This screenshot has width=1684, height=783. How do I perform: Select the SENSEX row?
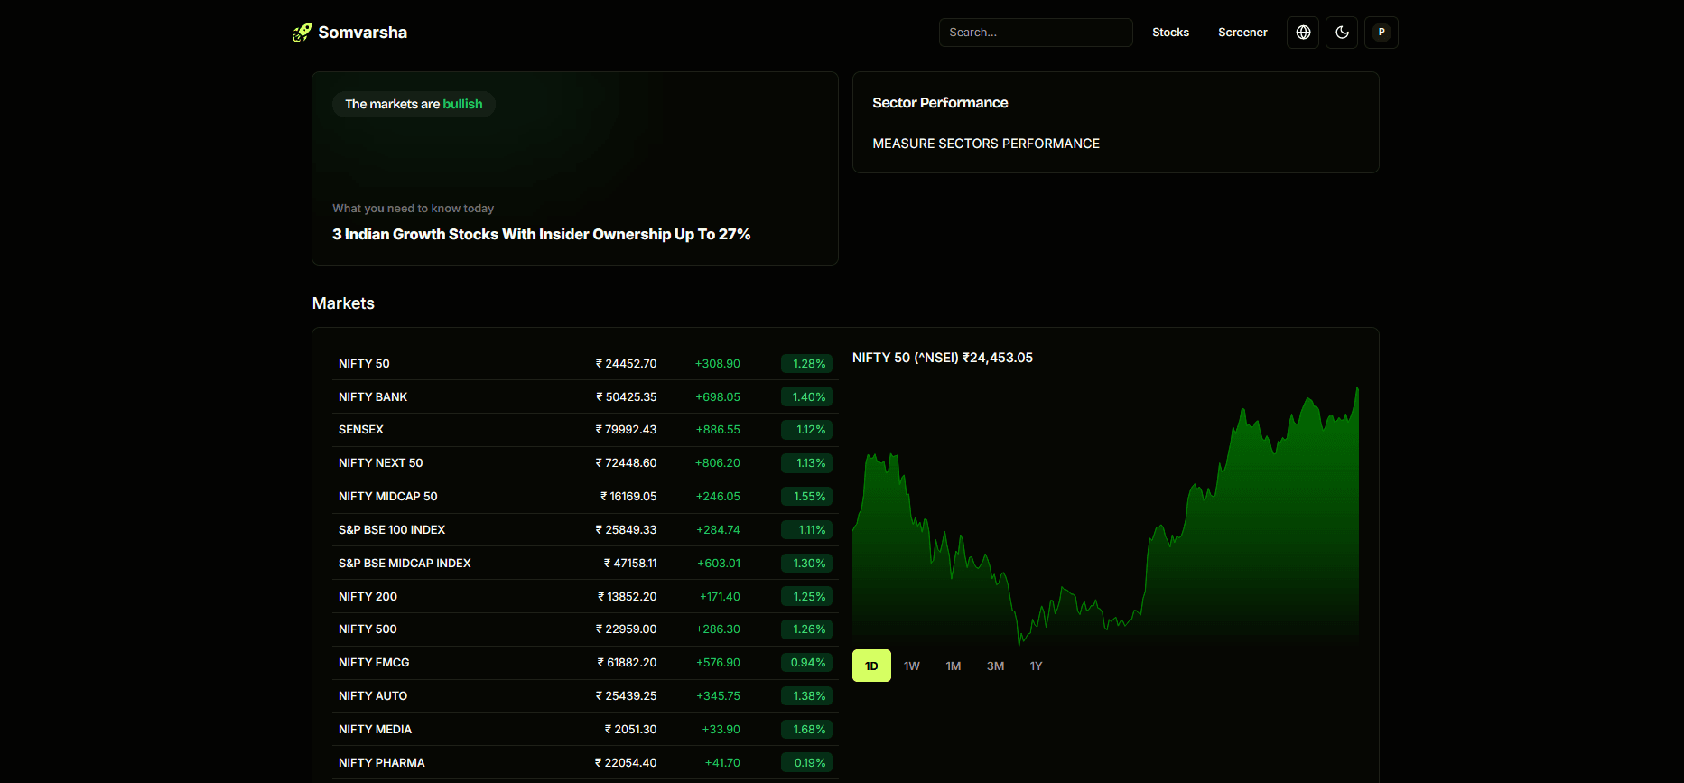(x=585, y=430)
